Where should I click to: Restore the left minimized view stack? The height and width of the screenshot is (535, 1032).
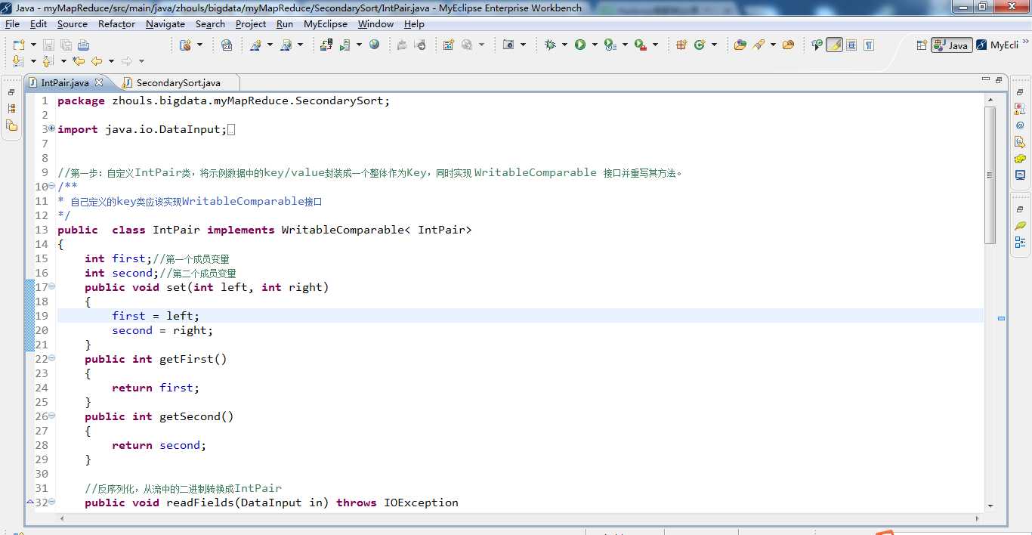(x=11, y=92)
